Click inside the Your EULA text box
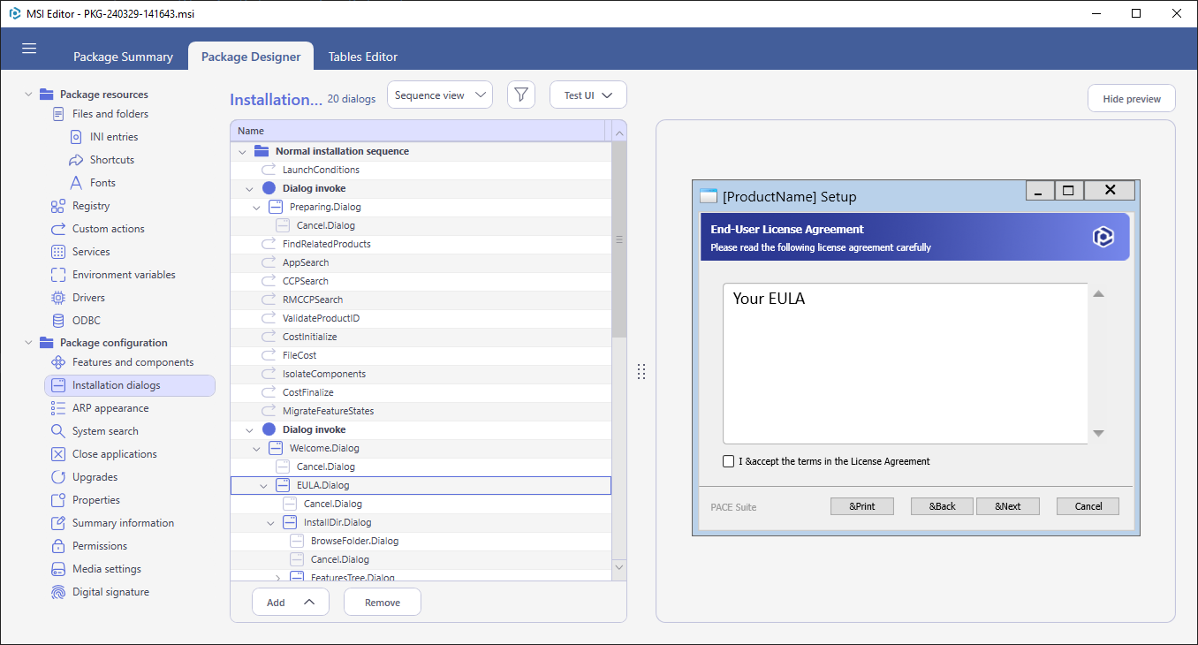1198x645 pixels. tap(906, 363)
